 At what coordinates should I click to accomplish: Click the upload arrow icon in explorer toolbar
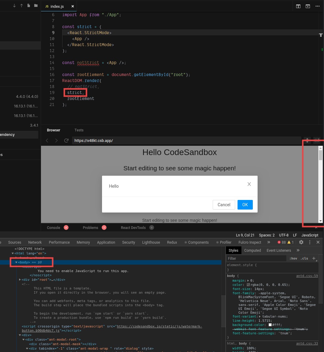point(22,6)
